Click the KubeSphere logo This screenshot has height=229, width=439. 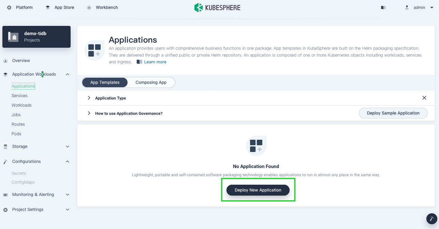[x=217, y=7]
